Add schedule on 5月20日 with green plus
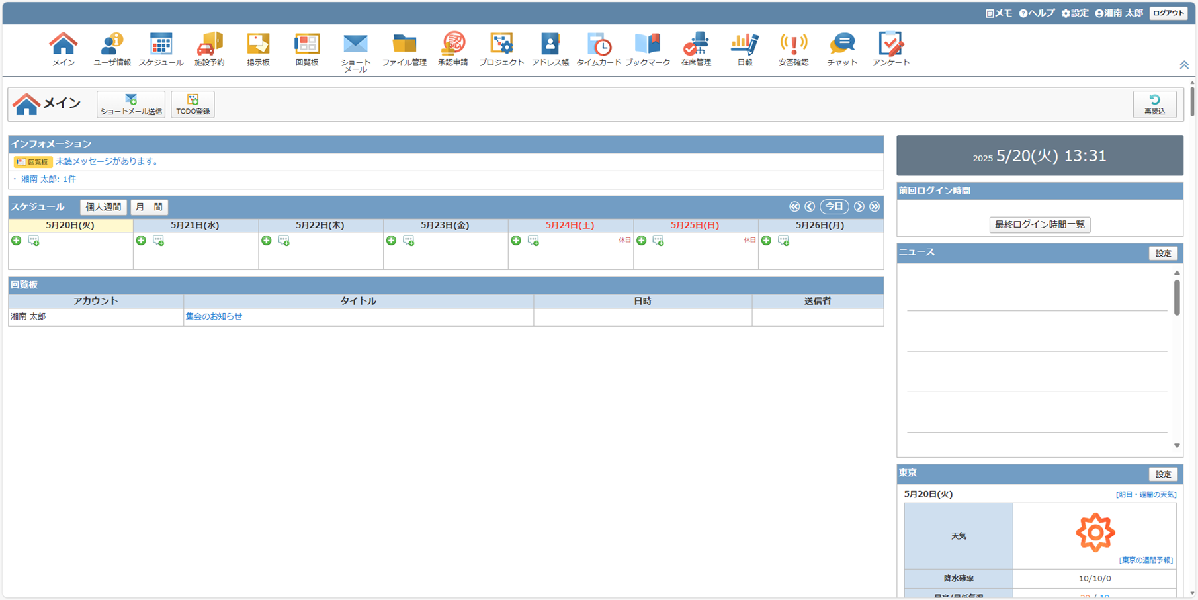This screenshot has height=600, width=1198. tap(16, 241)
